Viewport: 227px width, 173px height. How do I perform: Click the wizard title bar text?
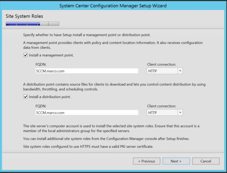113,6
